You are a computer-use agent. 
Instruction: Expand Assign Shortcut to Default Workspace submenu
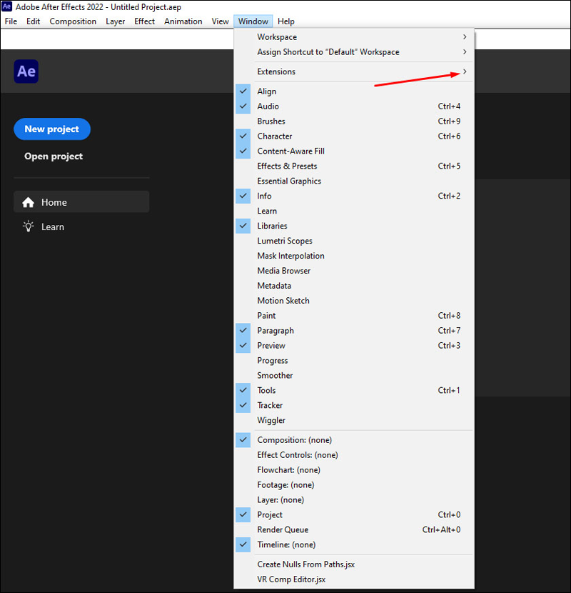point(354,52)
